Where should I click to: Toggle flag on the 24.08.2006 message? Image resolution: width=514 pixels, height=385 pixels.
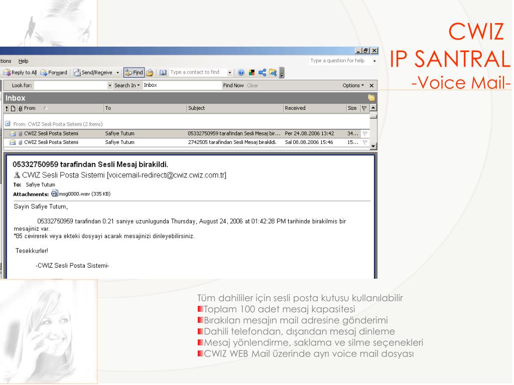pos(365,133)
